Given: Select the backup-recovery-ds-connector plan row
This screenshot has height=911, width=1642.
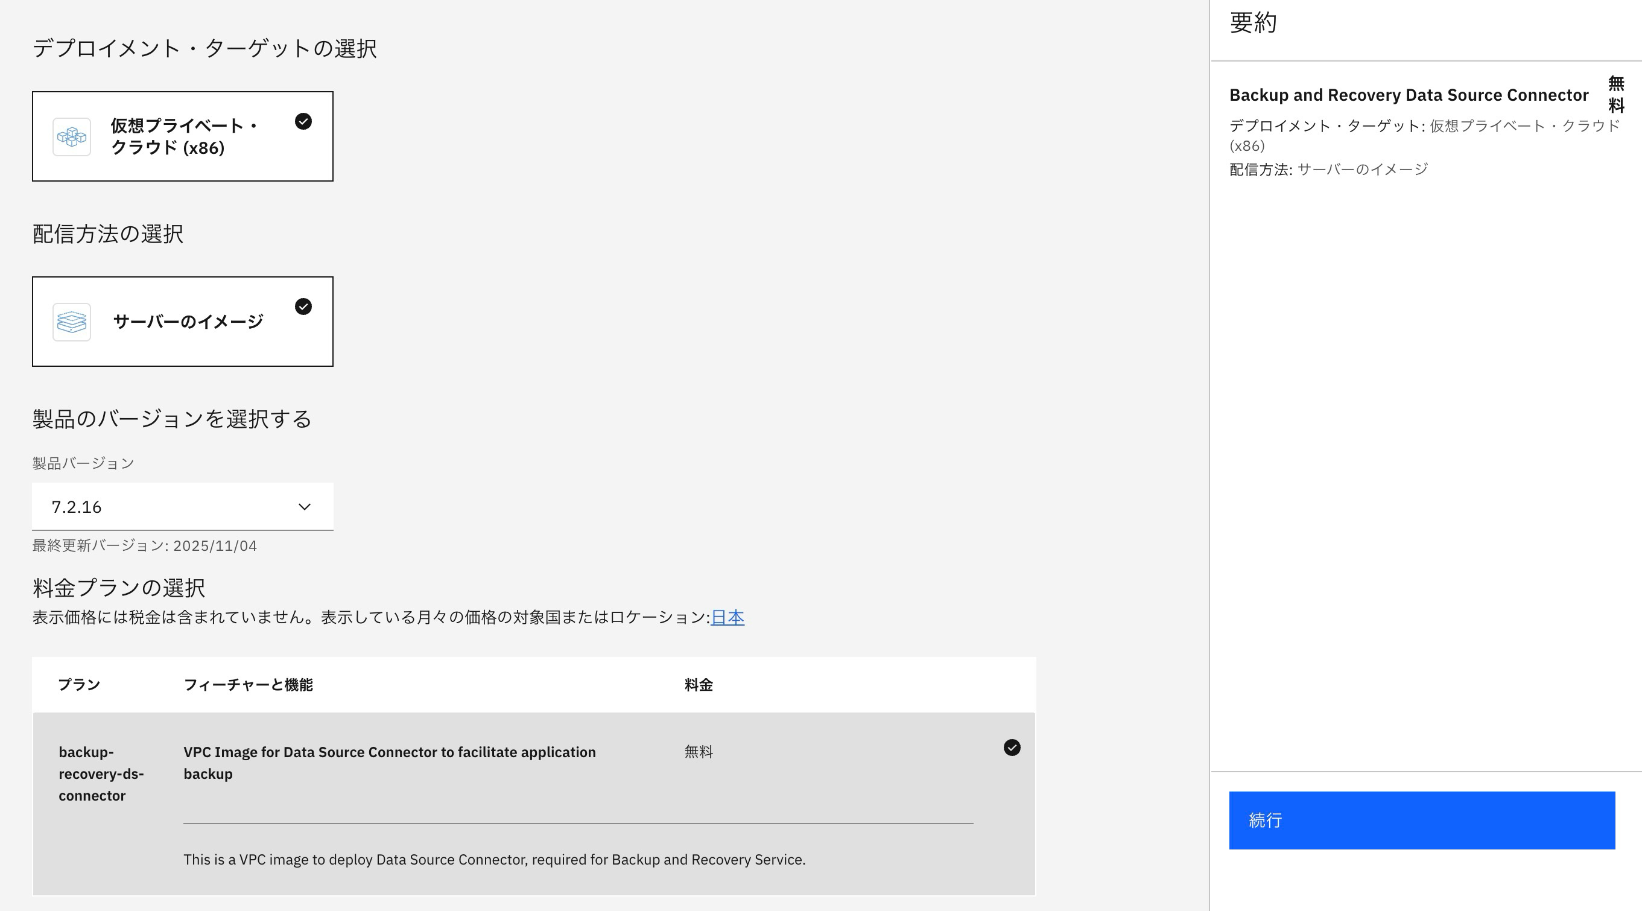Looking at the screenshot, I should tap(101, 774).
